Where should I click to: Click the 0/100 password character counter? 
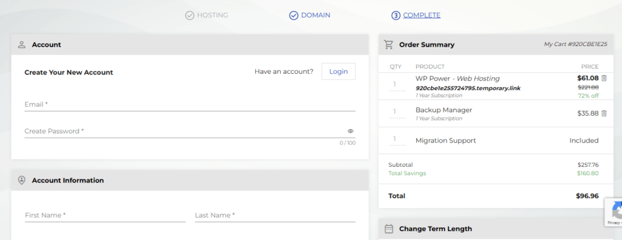pyautogui.click(x=347, y=143)
